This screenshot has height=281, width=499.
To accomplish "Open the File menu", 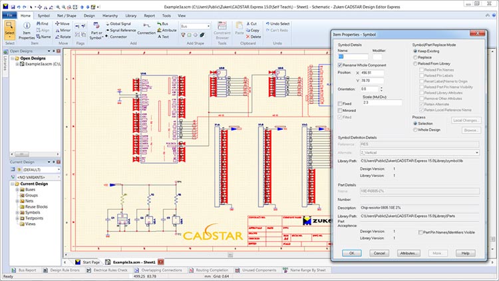I will click(x=9, y=15).
